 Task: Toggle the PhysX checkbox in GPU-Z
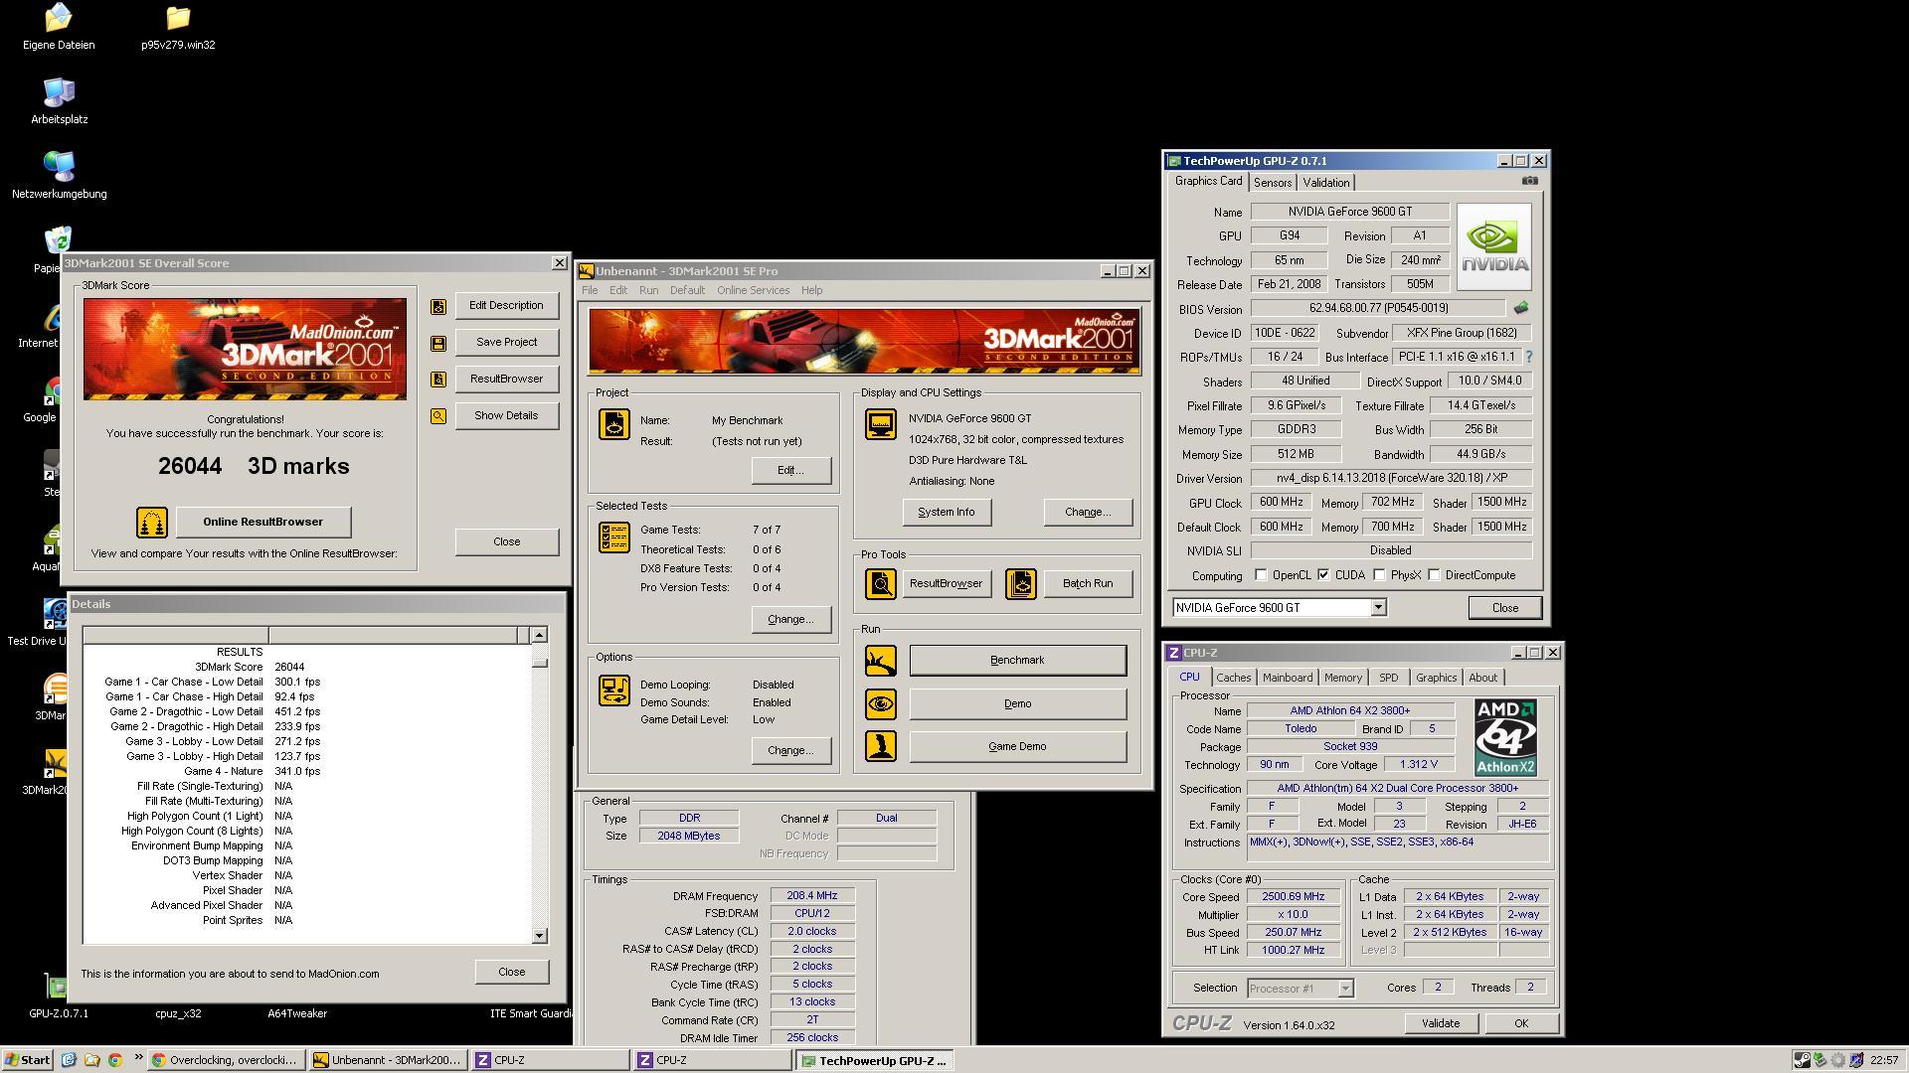tap(1379, 575)
